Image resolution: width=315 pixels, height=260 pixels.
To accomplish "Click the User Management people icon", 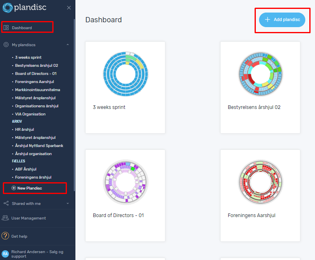I will [5, 218].
